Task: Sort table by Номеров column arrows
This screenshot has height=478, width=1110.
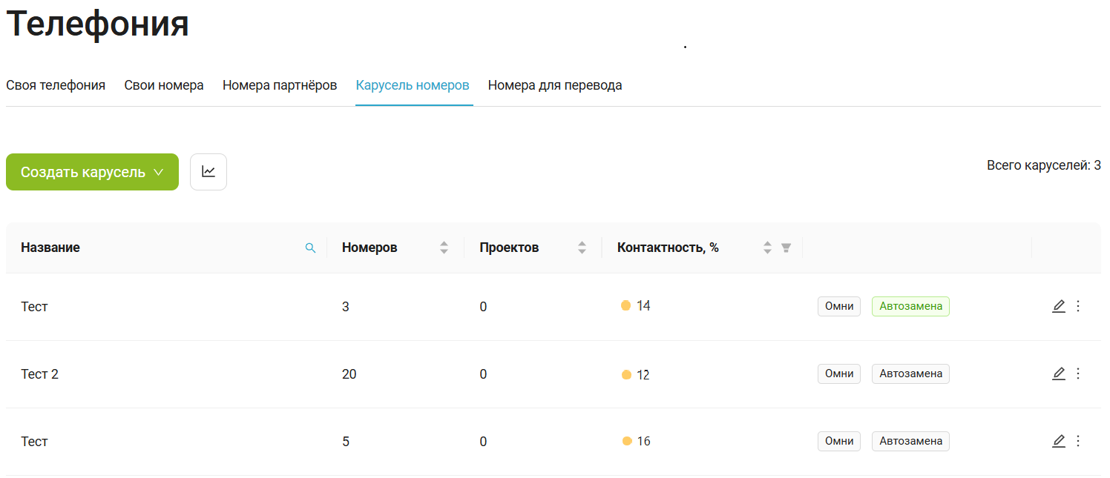Action: point(444,248)
